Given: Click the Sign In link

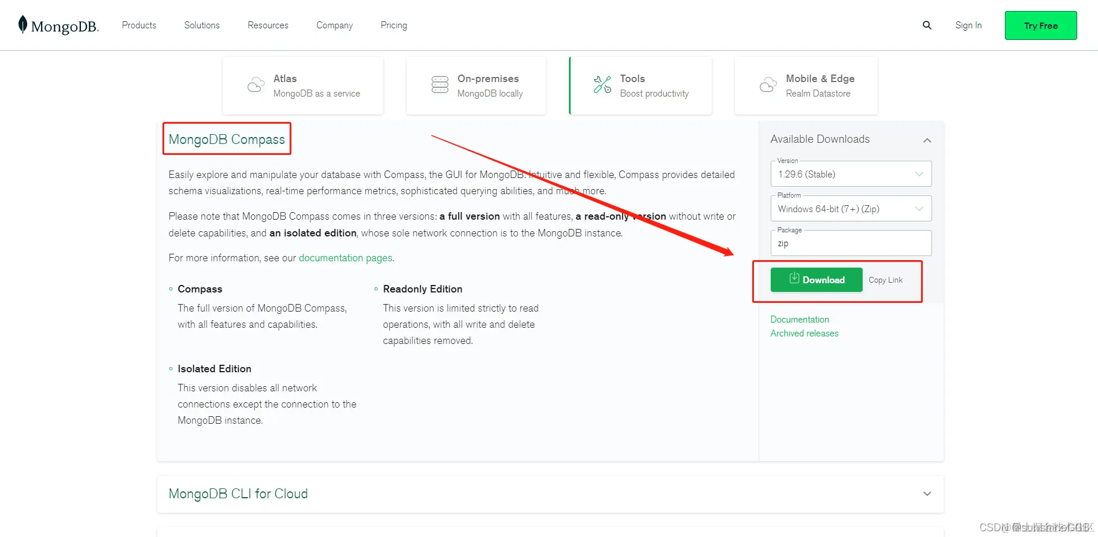Looking at the screenshot, I should pos(968,25).
